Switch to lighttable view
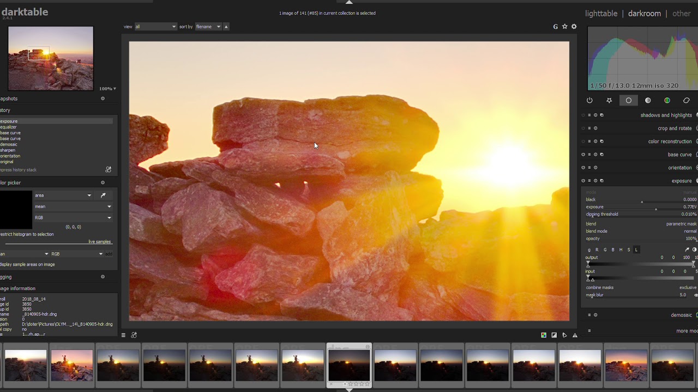This screenshot has height=392, width=698. (601, 14)
